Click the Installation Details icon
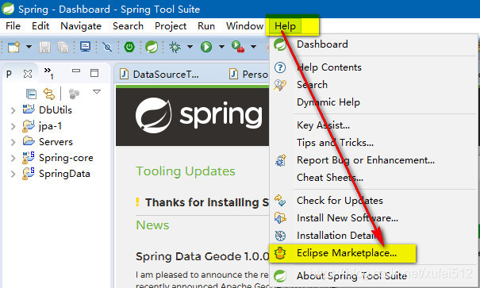The height and width of the screenshot is (288, 480). (280, 236)
